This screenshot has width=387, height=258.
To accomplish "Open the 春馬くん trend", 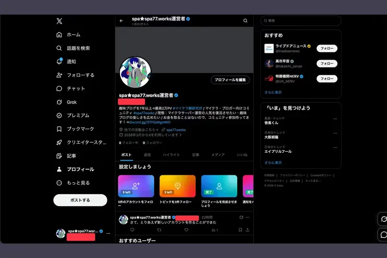I will 271,122.
